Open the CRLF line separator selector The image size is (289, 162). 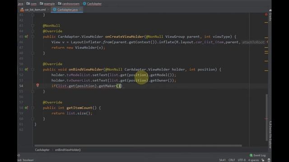coord(232,160)
